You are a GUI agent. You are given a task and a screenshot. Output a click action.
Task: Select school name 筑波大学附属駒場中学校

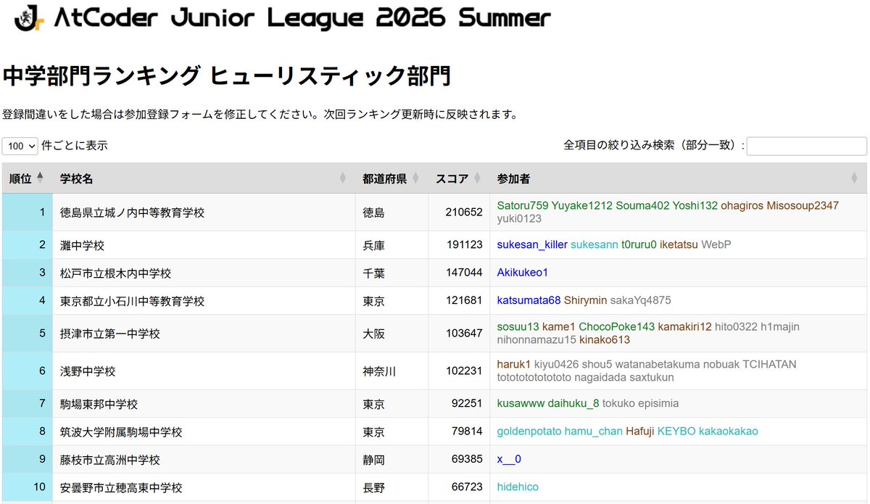(121, 431)
